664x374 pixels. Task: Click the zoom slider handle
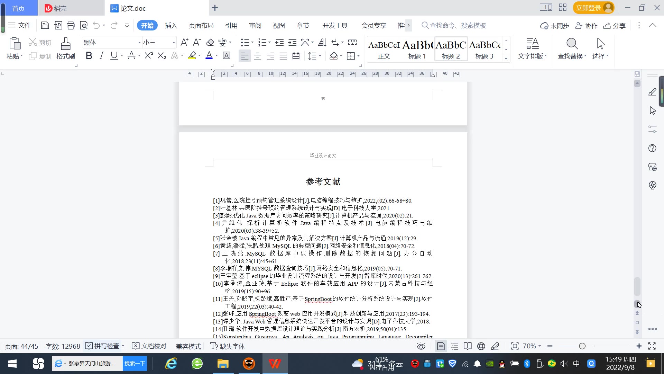pyautogui.click(x=582, y=346)
